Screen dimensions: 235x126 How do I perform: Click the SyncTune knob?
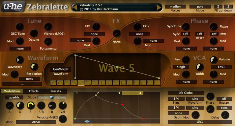pyautogui.click(x=186, y=27)
